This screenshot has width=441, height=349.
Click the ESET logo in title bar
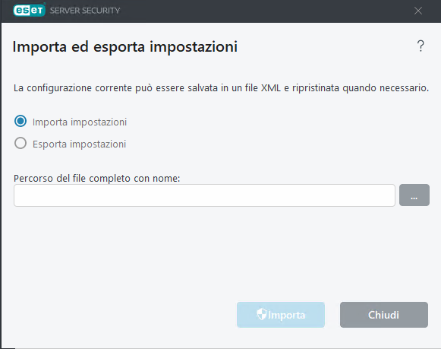[30, 11]
